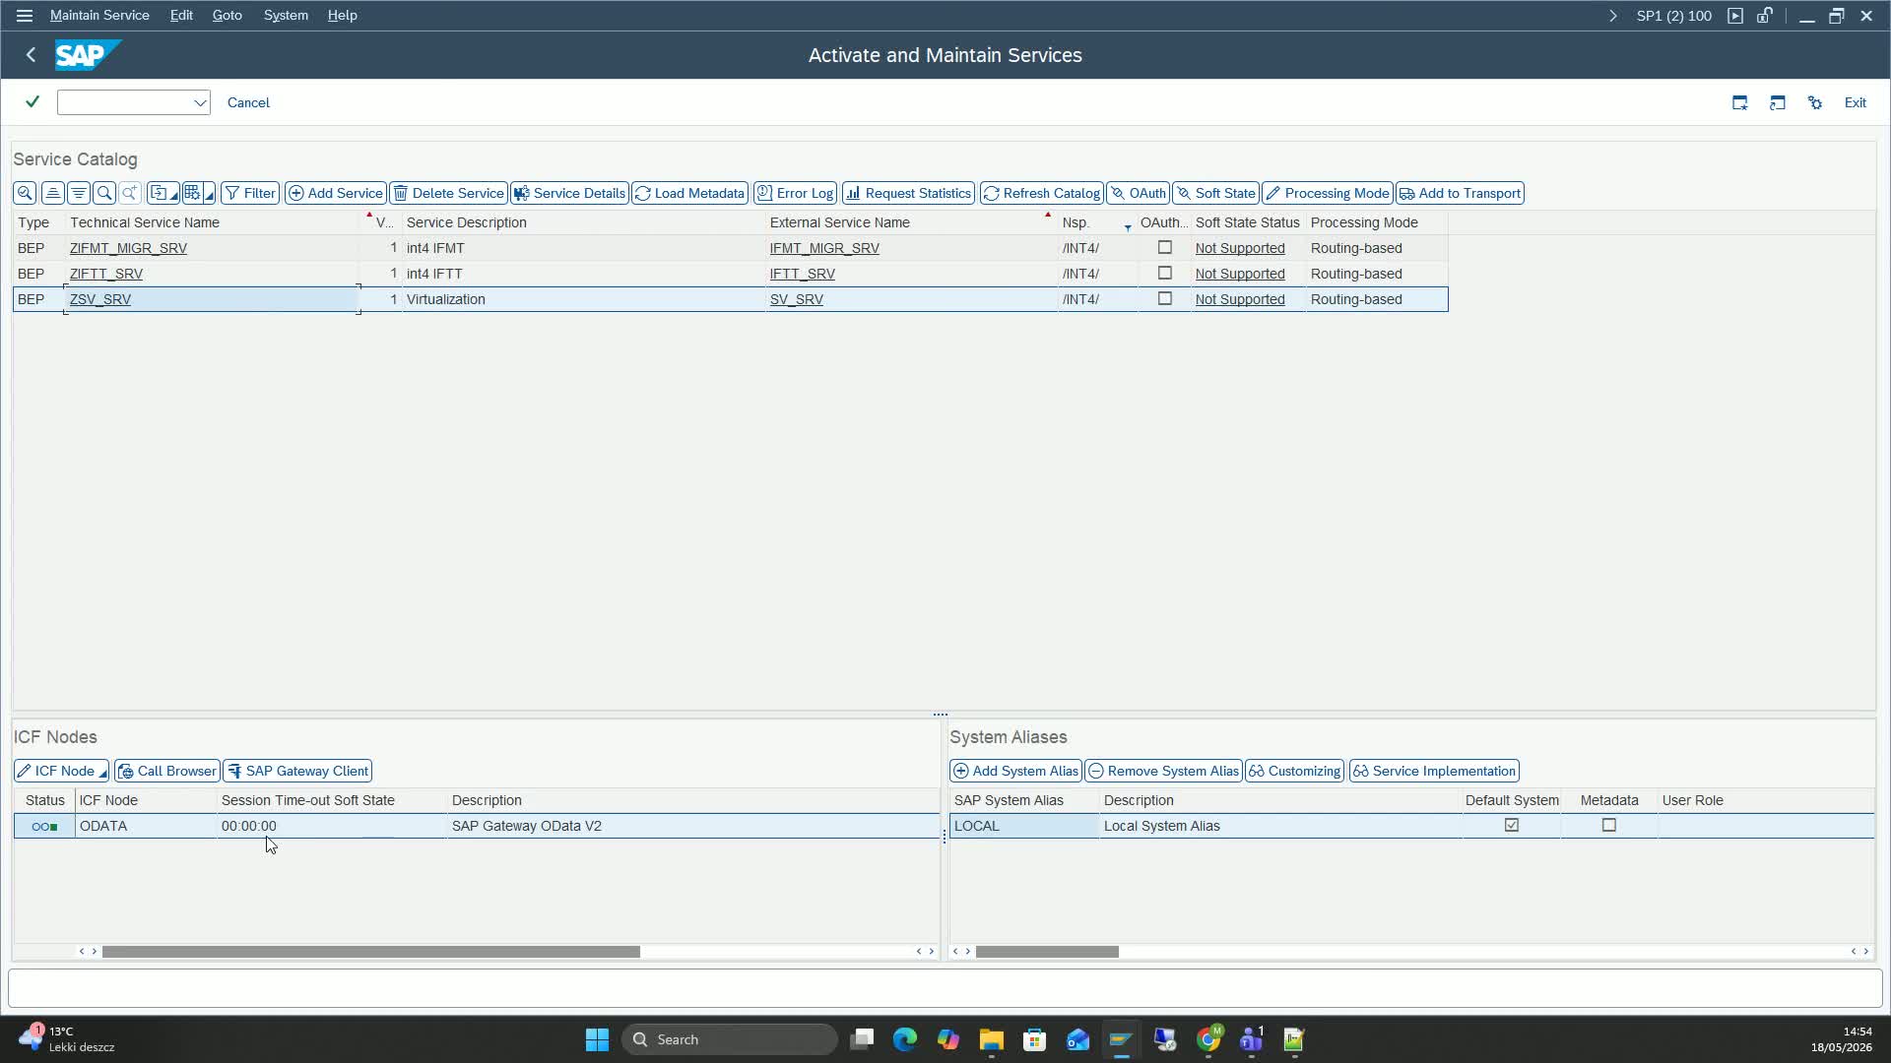The height and width of the screenshot is (1063, 1891).
Task: Open the Edit menu
Action: (181, 16)
